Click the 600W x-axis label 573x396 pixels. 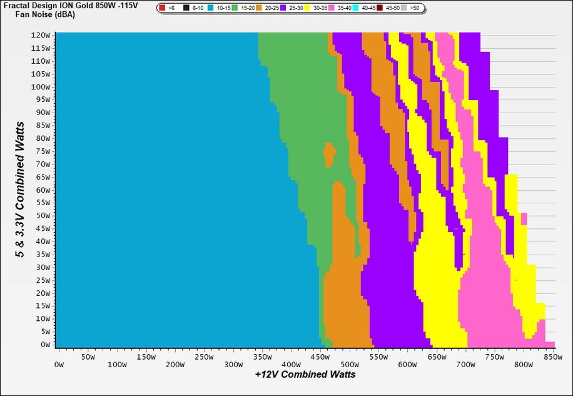coord(408,365)
